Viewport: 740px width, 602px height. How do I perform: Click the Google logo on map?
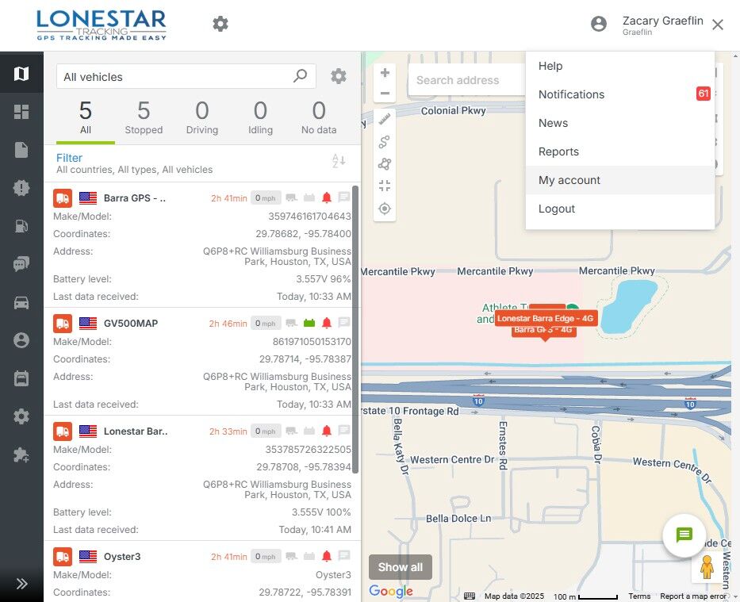pyautogui.click(x=391, y=591)
